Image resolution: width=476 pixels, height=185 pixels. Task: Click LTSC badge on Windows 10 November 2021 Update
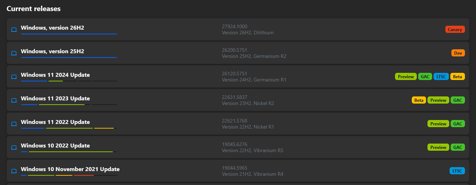(x=457, y=171)
